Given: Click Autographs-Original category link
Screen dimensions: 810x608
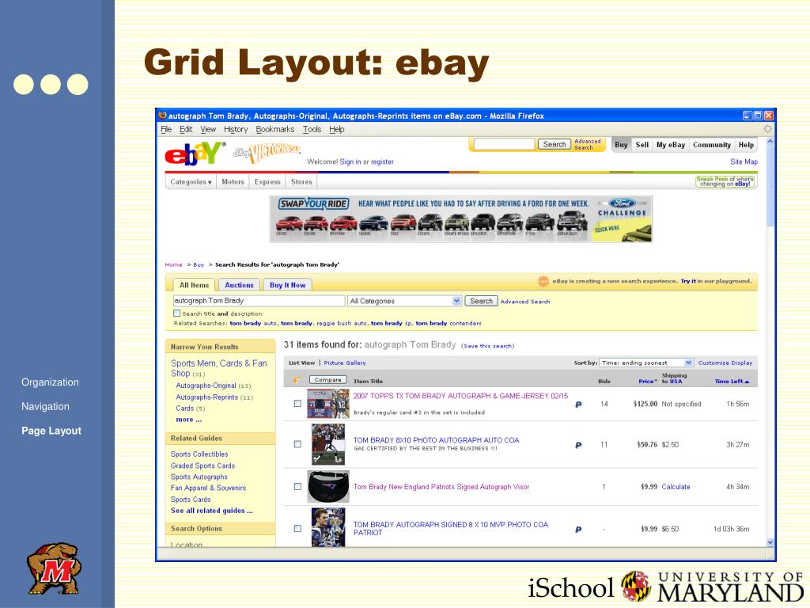Looking at the screenshot, I should 206,386.
